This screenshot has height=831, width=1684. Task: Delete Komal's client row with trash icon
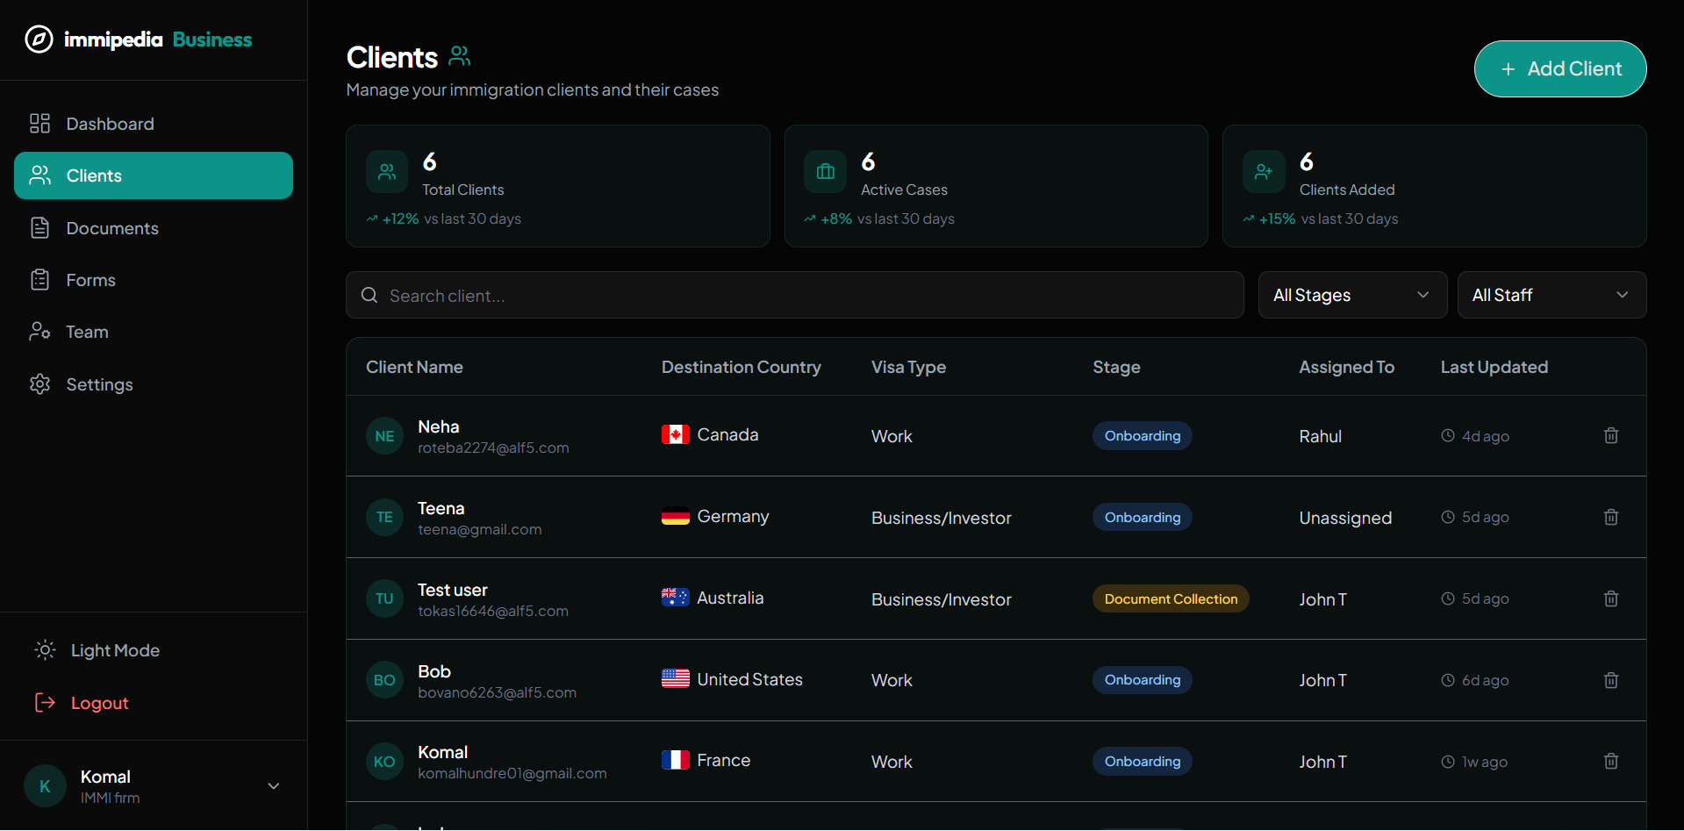[x=1611, y=761]
